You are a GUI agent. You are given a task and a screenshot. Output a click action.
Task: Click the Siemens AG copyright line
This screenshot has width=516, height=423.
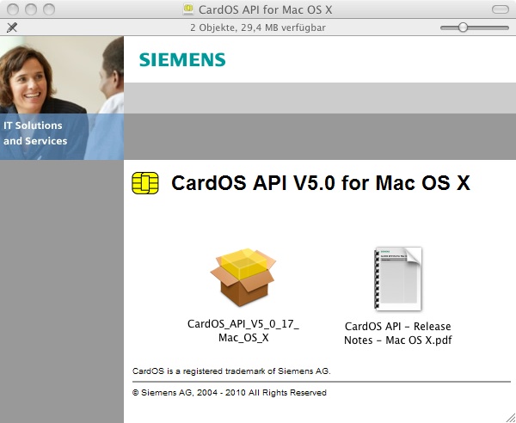(230, 392)
